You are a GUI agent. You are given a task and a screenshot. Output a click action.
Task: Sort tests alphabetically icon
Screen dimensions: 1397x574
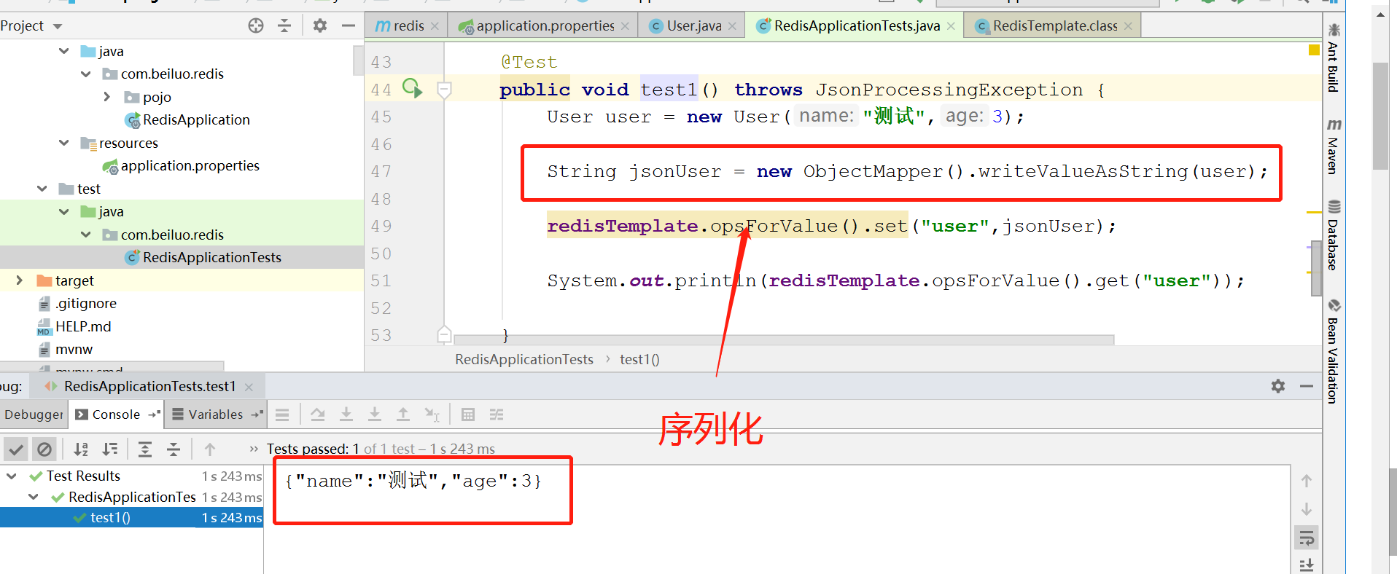tap(81, 449)
